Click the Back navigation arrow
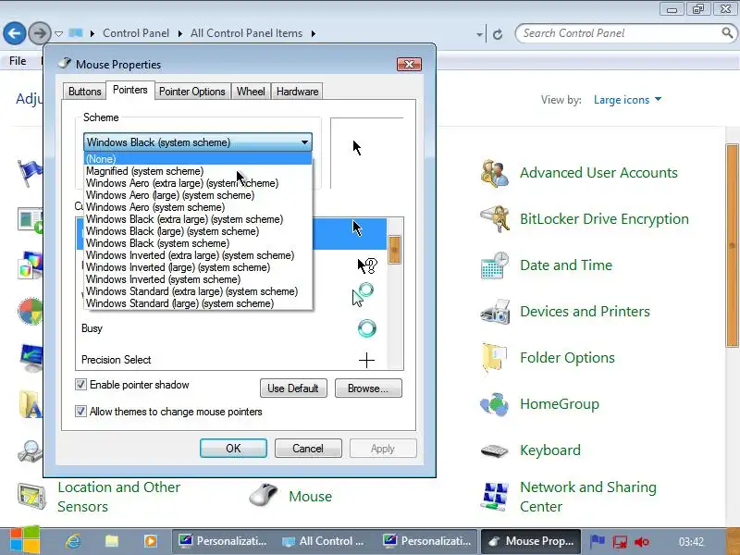Viewport: 740px width, 555px height. click(x=15, y=33)
